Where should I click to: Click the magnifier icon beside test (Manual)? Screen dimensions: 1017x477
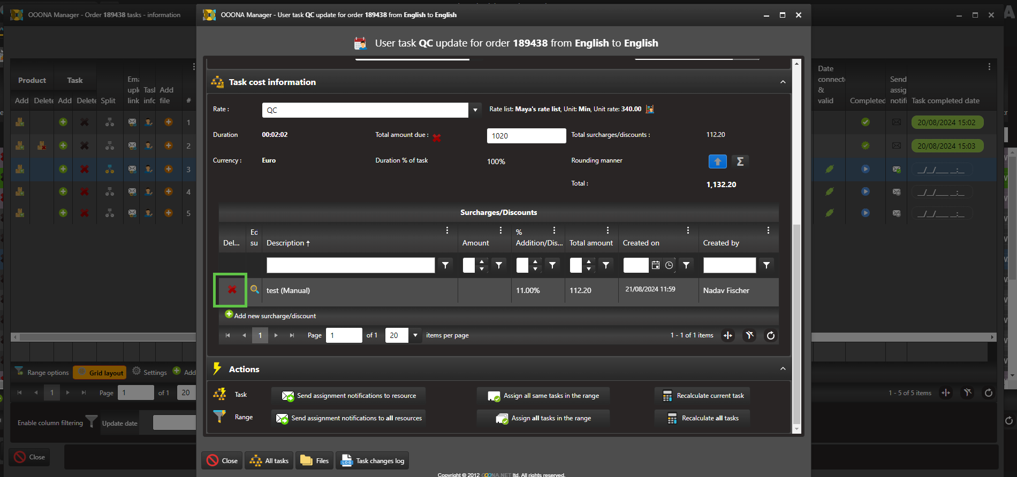(x=255, y=289)
